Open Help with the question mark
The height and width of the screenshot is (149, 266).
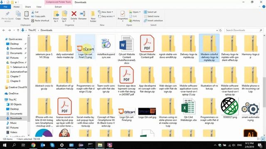[264, 7]
